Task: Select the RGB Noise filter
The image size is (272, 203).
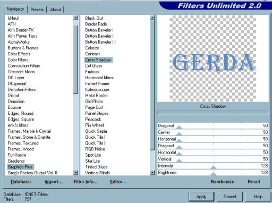Action: pos(95,149)
